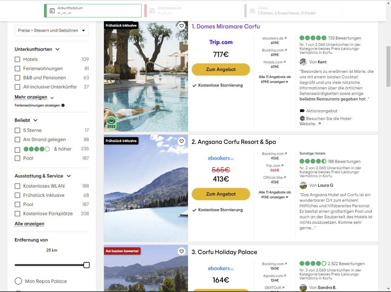Click reviewer Kent's avatar icon

click(303, 62)
